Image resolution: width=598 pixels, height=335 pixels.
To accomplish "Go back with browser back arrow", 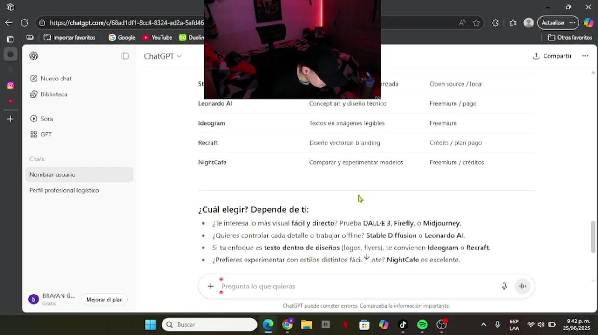I will point(9,22).
